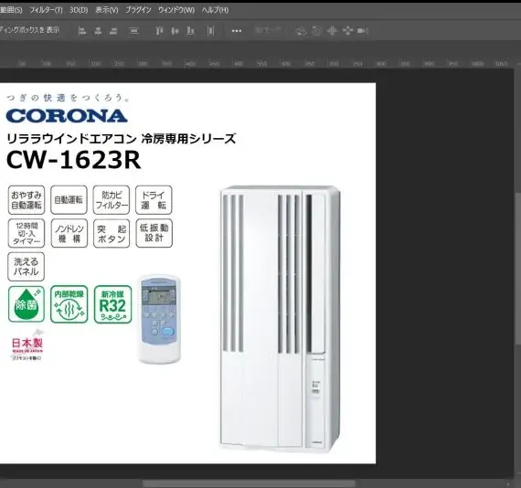Align right edges of layers
The width and height of the screenshot is (521, 488).
[113, 31]
